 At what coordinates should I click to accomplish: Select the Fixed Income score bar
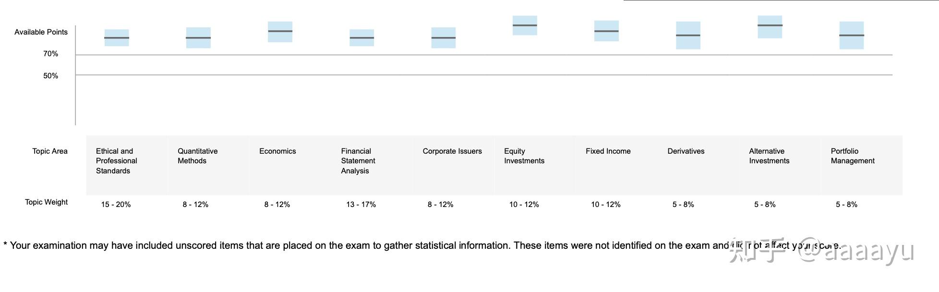[606, 31]
